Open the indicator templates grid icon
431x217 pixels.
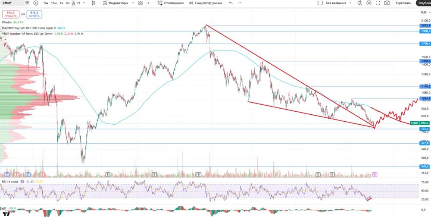pos(141,3)
